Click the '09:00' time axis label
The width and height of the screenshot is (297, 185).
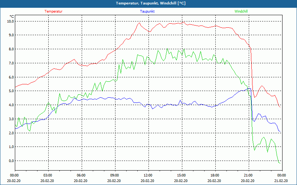coord(114,175)
